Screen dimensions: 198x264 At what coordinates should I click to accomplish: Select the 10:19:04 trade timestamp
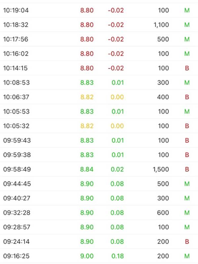16,10
